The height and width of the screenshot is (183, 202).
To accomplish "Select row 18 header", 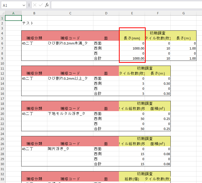I will [x=3, y=104].
